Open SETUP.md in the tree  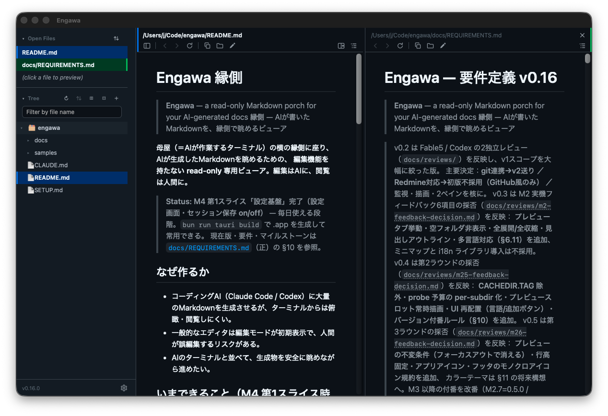pos(72,190)
